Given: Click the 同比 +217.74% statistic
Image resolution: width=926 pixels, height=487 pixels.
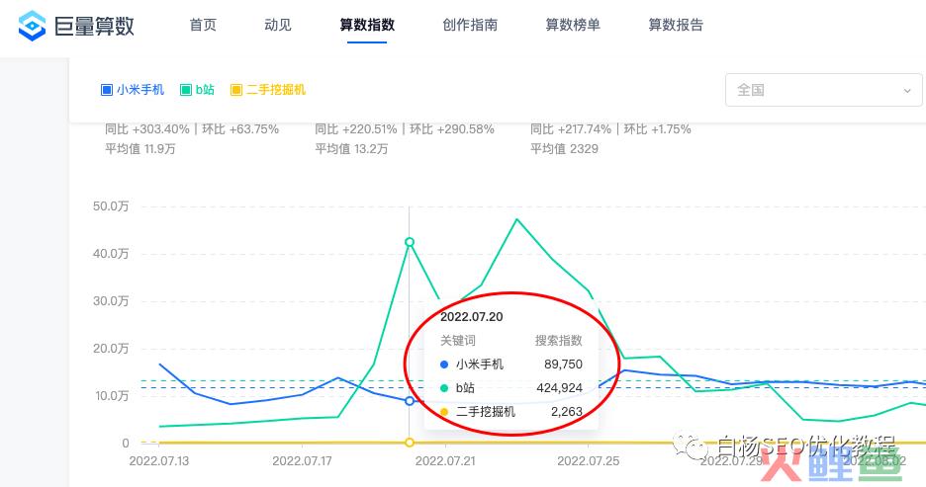Looking at the screenshot, I should click(571, 129).
